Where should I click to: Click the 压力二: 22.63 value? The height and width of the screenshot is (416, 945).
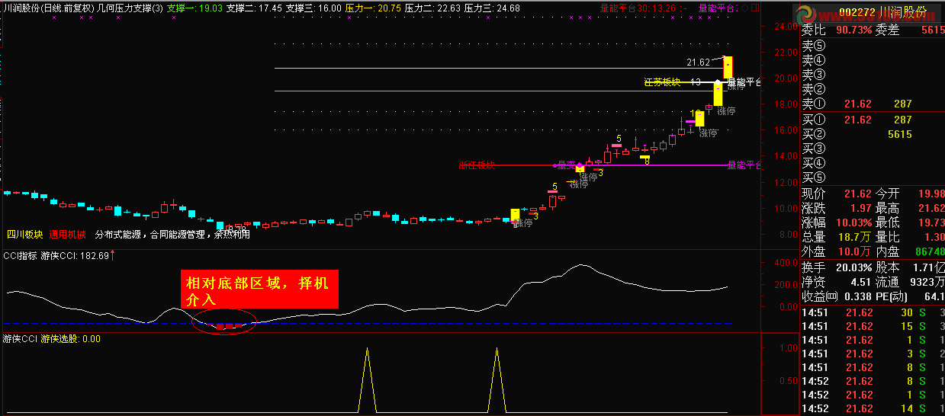(432, 8)
